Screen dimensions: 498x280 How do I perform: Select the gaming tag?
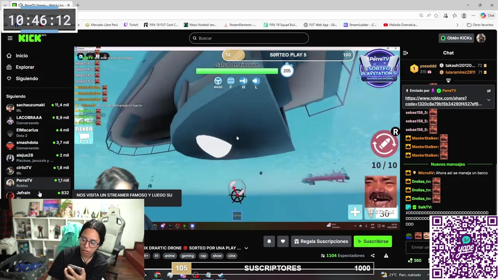(187, 255)
